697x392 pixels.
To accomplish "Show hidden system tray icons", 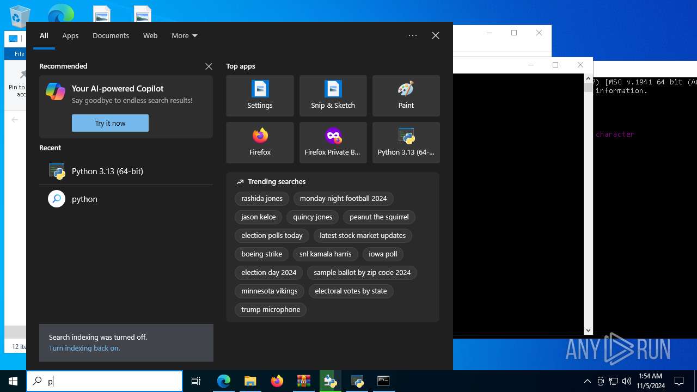I will coord(587,381).
